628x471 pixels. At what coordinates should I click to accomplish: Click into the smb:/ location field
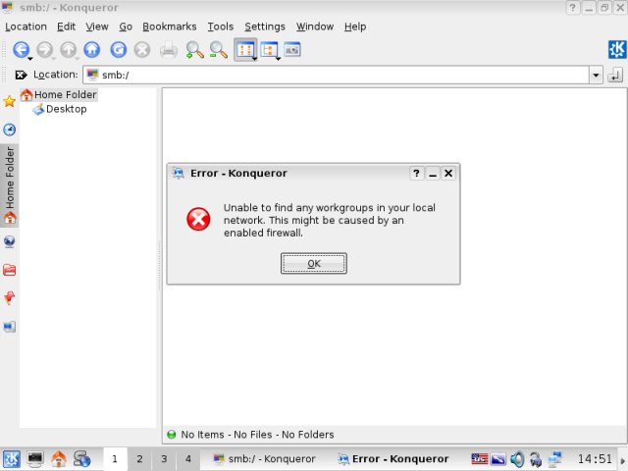point(336,75)
